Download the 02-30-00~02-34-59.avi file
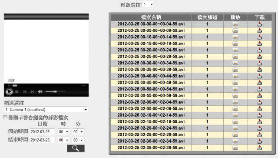Screen dimensions: 278x158 [259, 141]
